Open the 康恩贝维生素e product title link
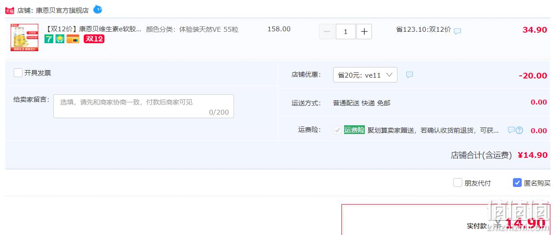Image resolution: width=553 pixels, height=235 pixels. [x=93, y=29]
